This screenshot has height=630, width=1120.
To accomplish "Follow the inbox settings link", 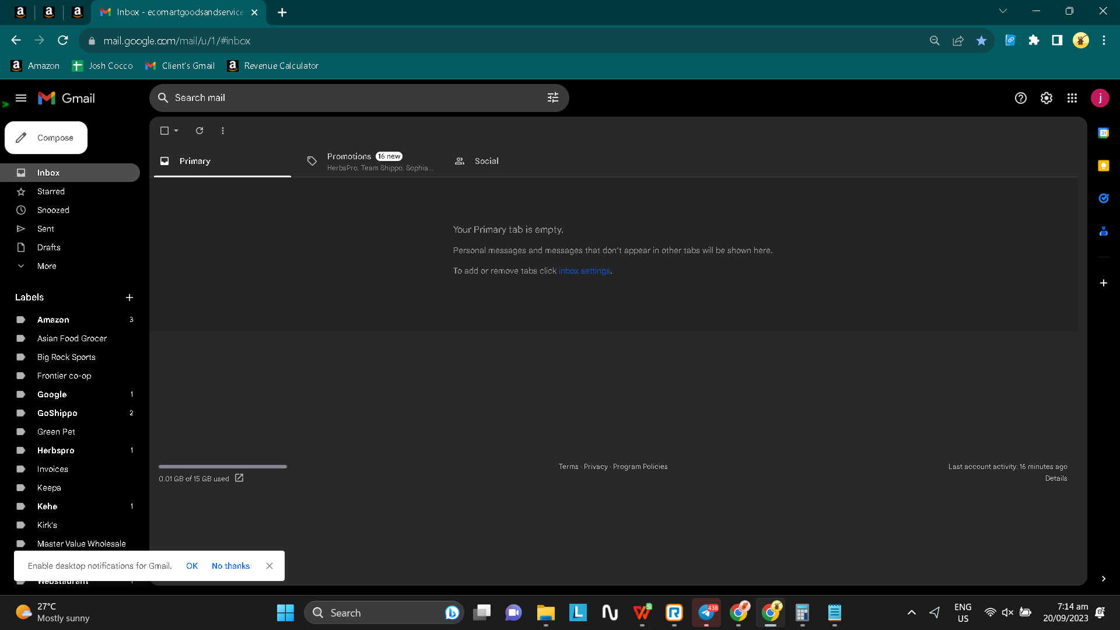I will click(584, 271).
